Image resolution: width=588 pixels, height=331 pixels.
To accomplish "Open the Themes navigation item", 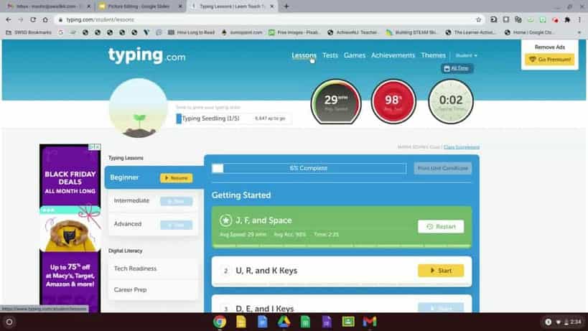I will [x=433, y=55].
